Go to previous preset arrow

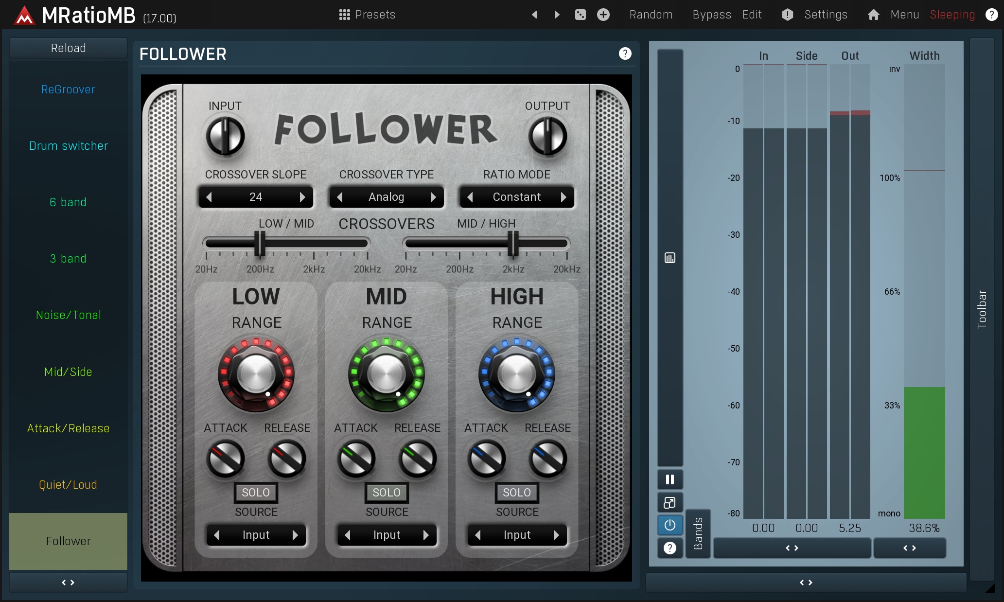point(534,15)
